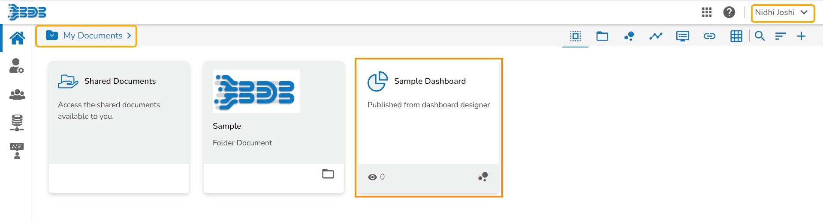Filter by dashboard icon in toolbar

pyautogui.click(x=629, y=36)
